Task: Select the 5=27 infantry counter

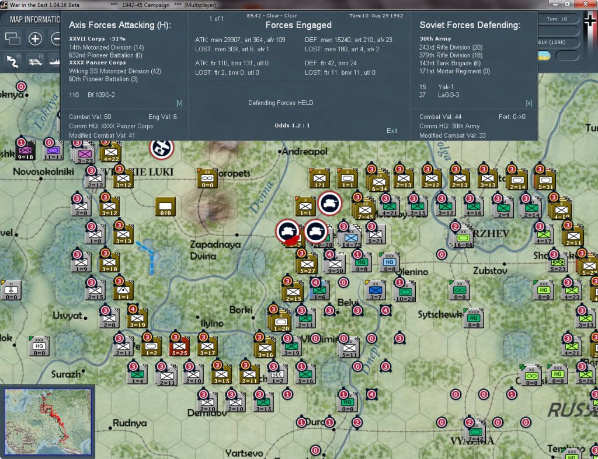Action: [x=307, y=264]
